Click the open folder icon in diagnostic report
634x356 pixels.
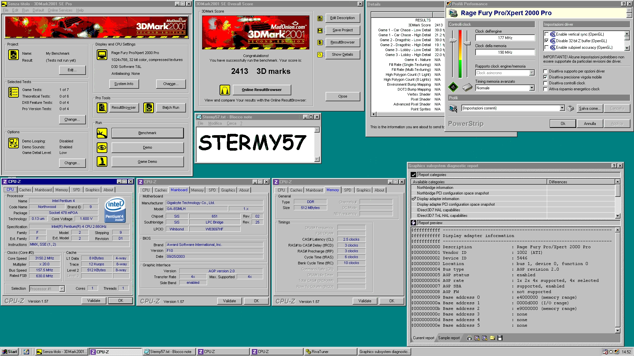[492, 338]
